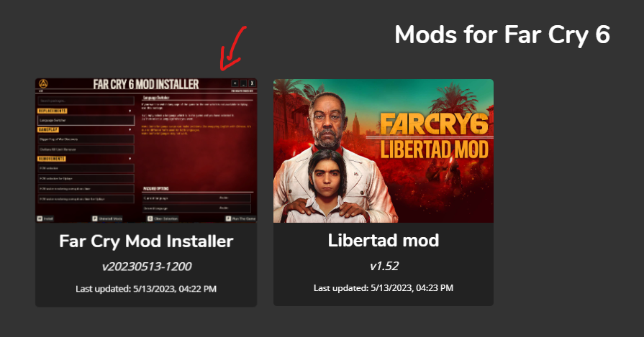Screen dimensions: 644x337
Task: Collapse the Replacements category arrow
Action: click(130, 111)
